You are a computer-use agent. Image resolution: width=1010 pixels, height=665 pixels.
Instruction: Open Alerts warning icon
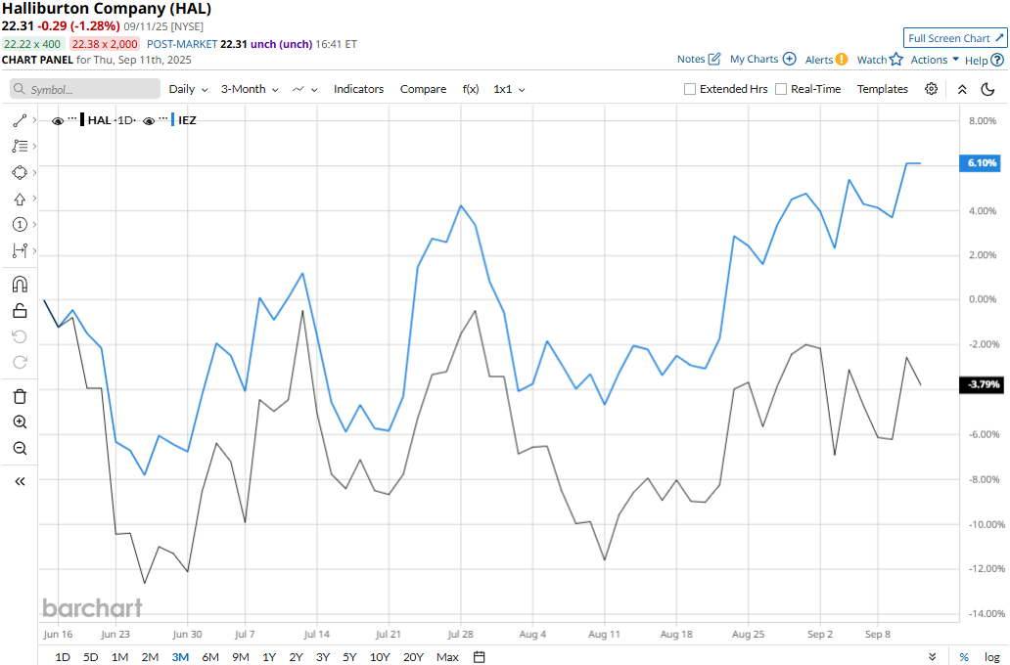[842, 60]
